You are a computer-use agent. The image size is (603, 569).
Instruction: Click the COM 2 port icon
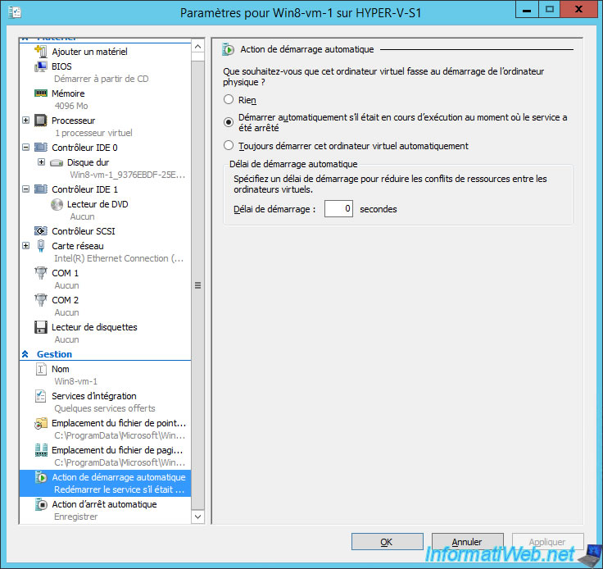pos(41,300)
